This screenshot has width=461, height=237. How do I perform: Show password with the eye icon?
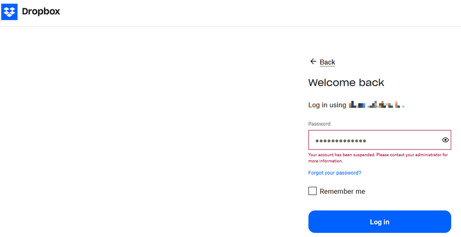click(x=445, y=140)
